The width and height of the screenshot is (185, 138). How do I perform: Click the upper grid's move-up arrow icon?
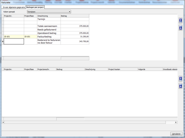tap(181, 20)
